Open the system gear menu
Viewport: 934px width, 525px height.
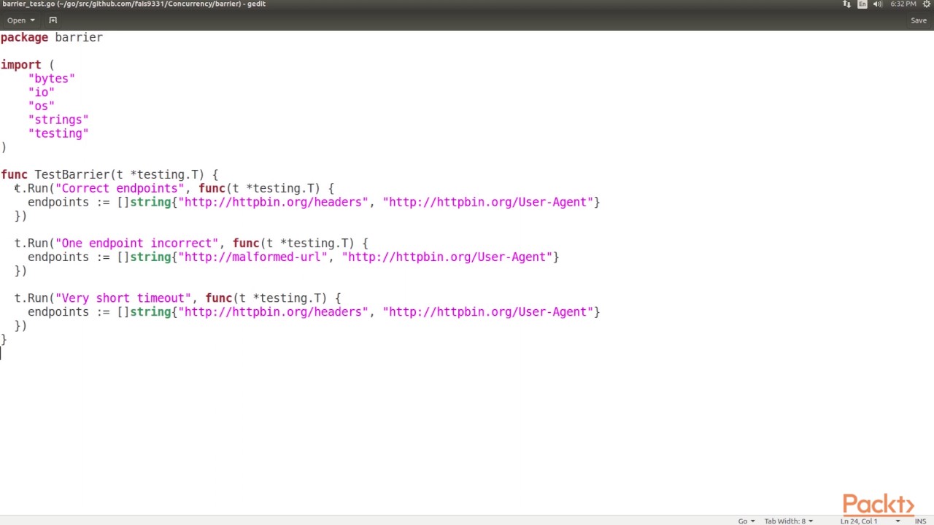pos(927,4)
